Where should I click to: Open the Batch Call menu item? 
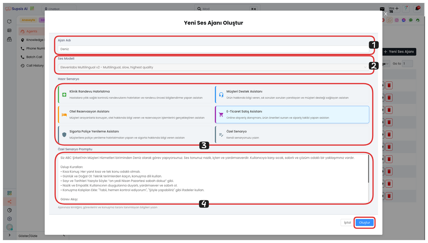pyautogui.click(x=32, y=57)
